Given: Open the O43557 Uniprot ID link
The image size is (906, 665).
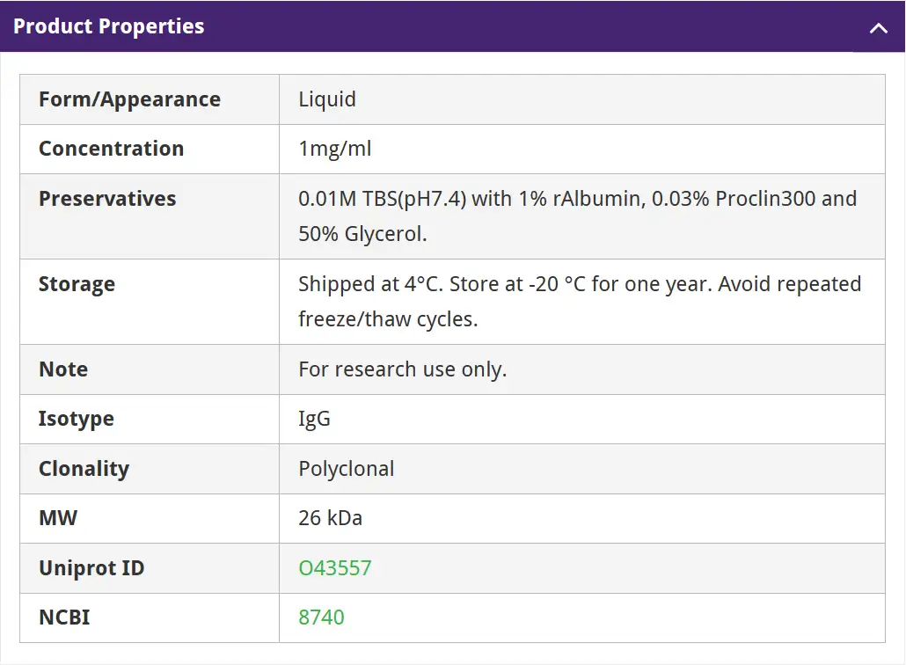Looking at the screenshot, I should [335, 568].
